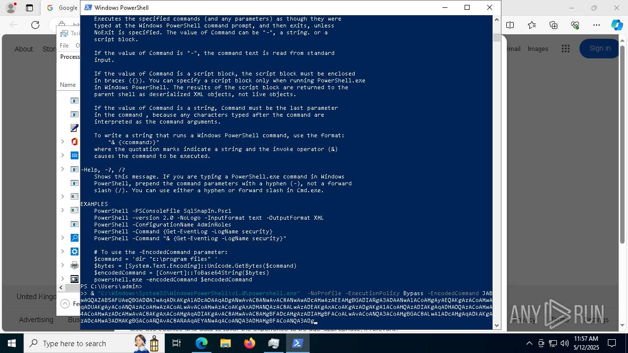
Task: Open the Images link on Google
Action: (x=538, y=49)
